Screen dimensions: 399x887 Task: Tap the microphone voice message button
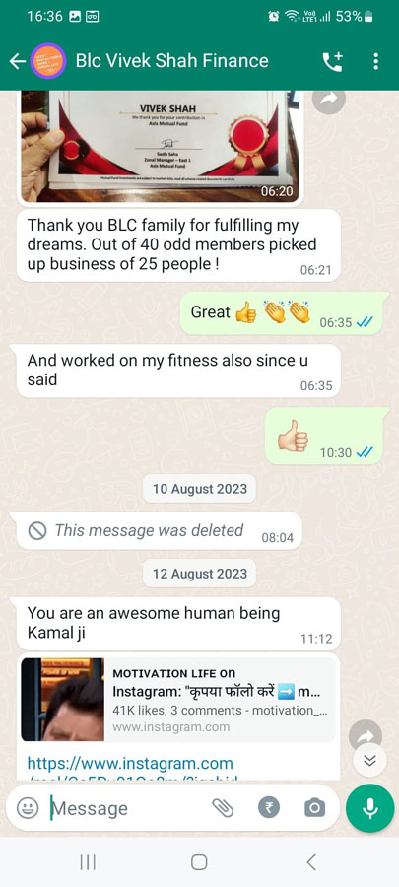coord(370,808)
